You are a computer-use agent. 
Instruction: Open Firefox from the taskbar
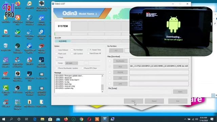point(66,119)
